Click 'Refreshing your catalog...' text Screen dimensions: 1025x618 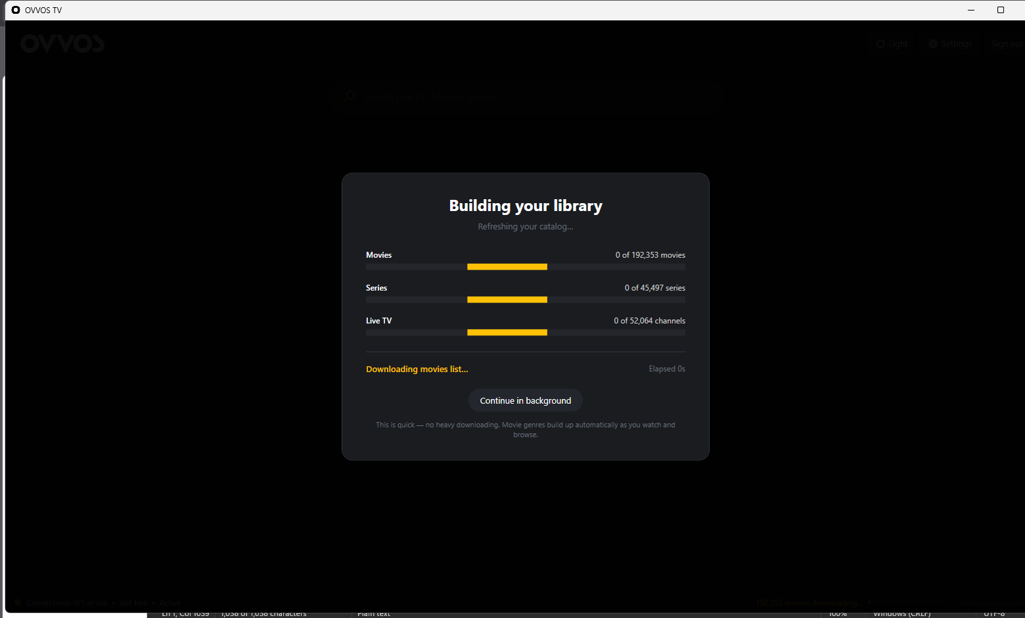pyautogui.click(x=526, y=226)
